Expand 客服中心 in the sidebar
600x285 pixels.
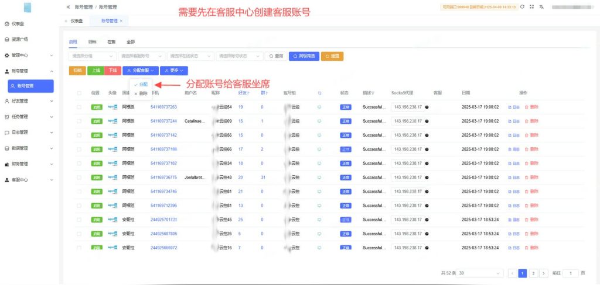29,180
